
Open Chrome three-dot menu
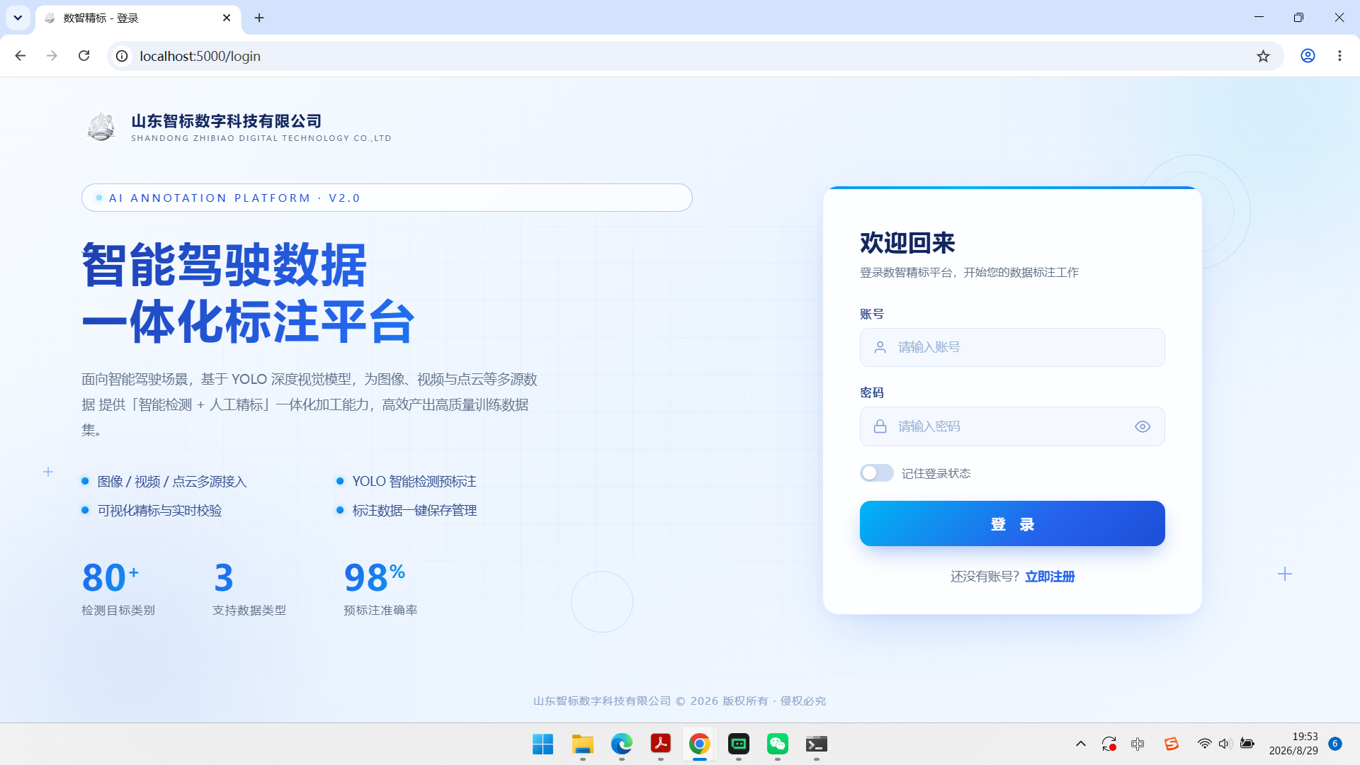click(1339, 56)
